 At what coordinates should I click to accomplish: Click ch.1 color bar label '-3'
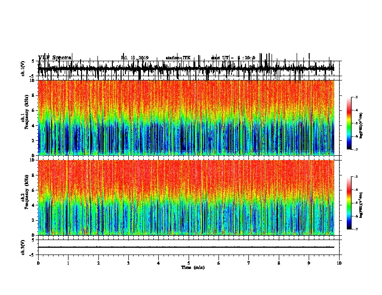point(355,97)
